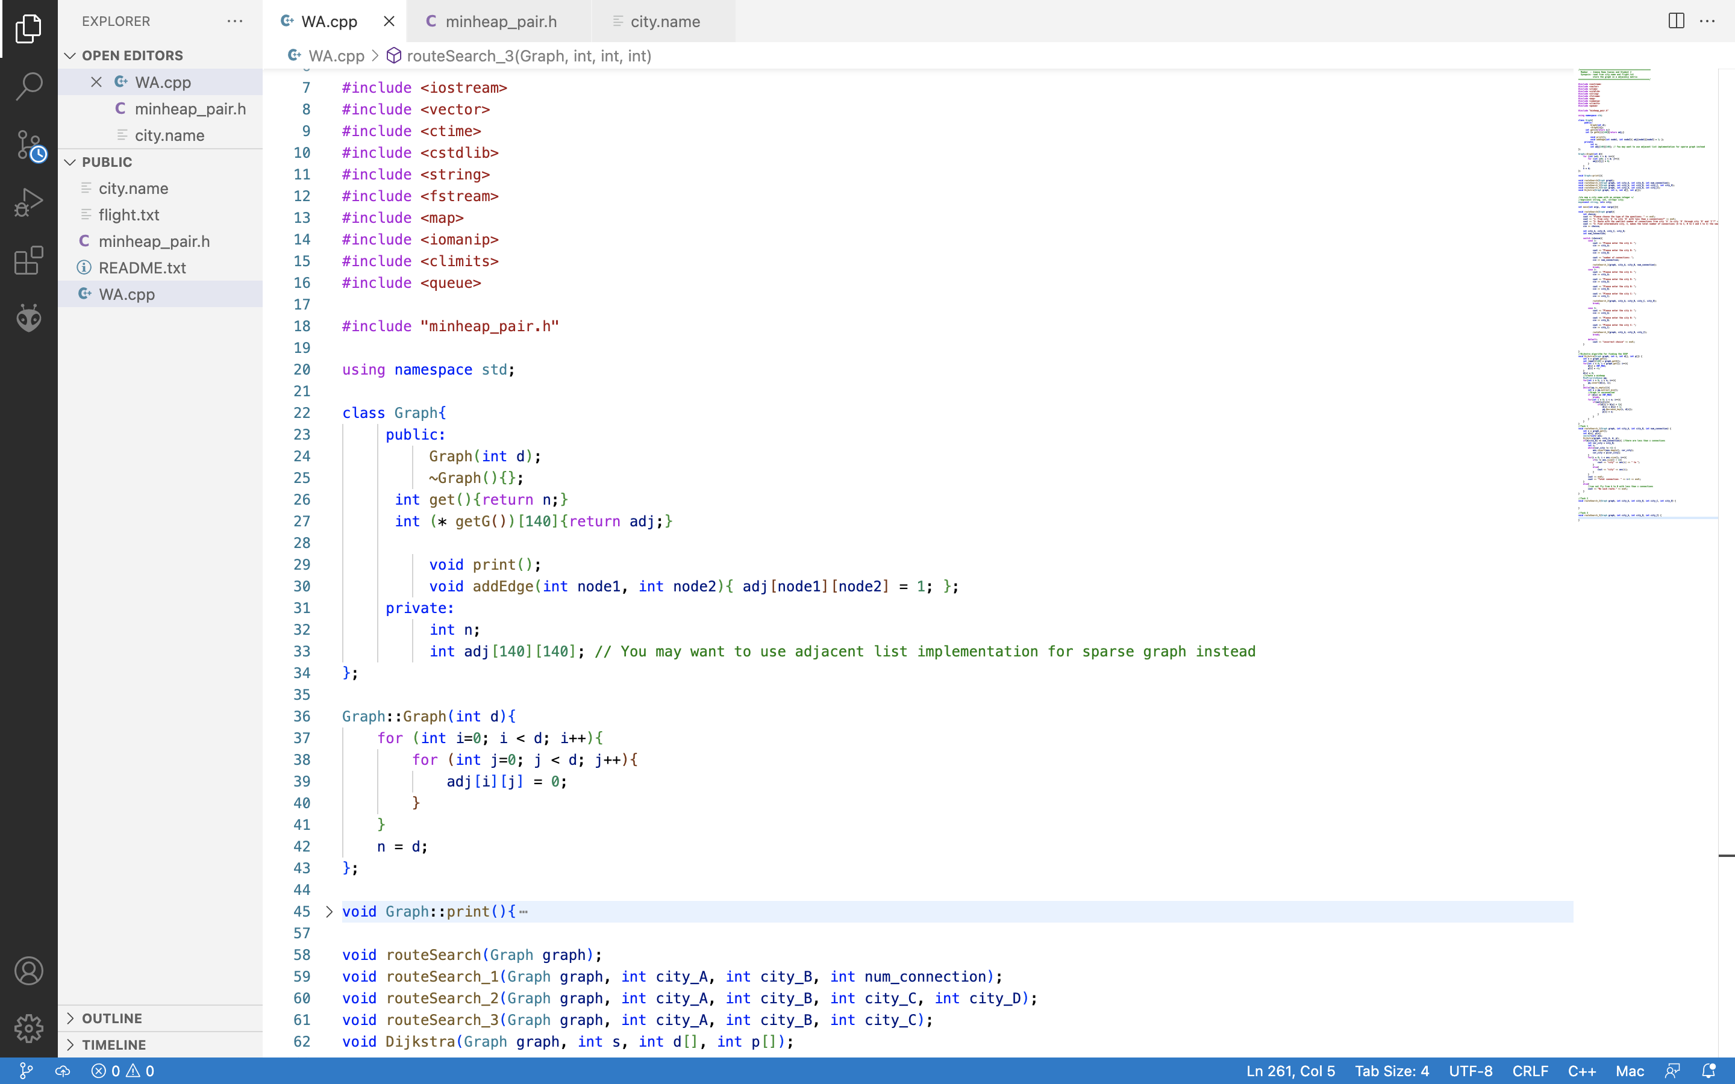Open the Search view in the Activity Bar
This screenshot has width=1735, height=1084.
coord(29,86)
